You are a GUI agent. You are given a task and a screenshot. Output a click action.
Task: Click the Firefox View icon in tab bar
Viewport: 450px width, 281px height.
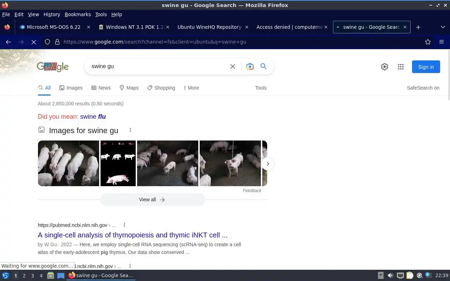[7, 27]
